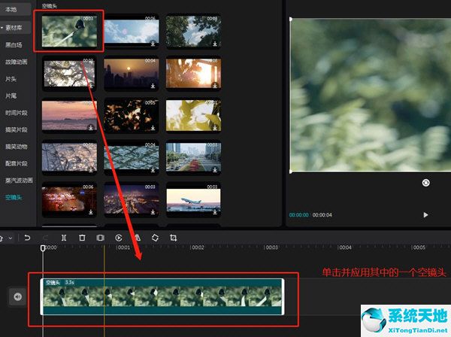Select 搞笑片段 category
The image size is (451, 337).
pyautogui.click(x=16, y=130)
